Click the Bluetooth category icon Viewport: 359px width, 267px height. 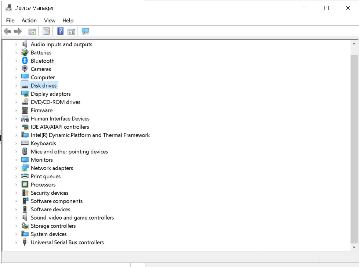tap(25, 61)
